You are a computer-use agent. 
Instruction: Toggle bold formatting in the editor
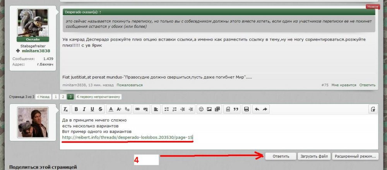[77, 110]
